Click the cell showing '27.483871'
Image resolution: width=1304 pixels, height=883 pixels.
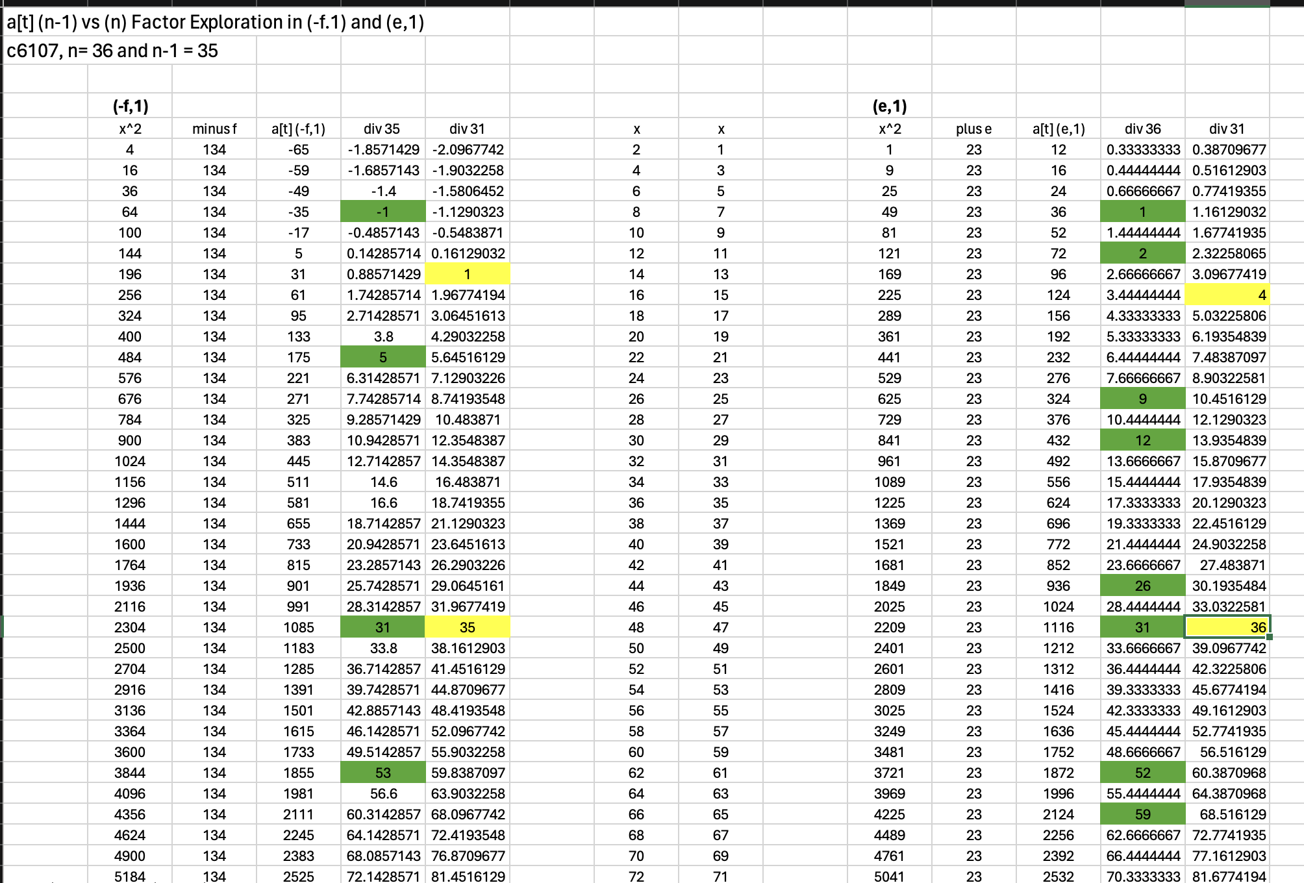1227,565
